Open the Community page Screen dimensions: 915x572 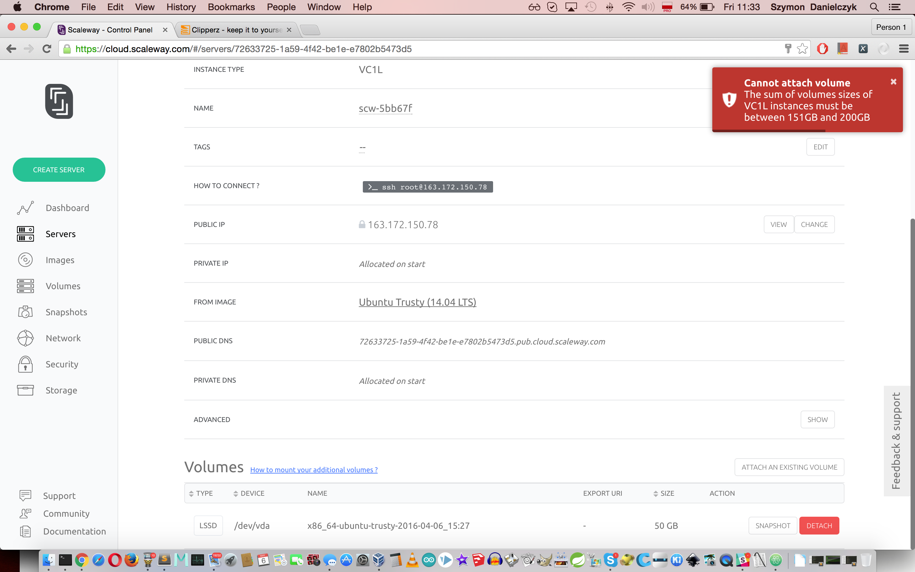(x=54, y=513)
